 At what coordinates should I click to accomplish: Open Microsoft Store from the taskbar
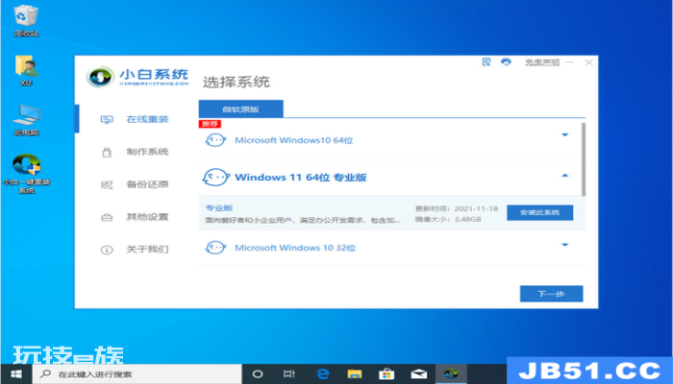(386, 374)
